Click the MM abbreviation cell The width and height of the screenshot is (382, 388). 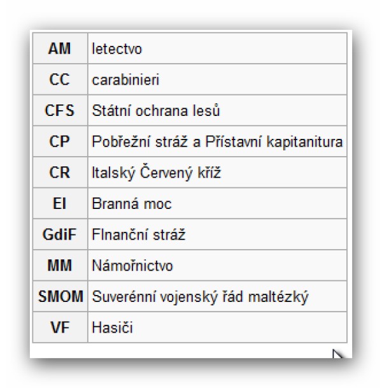pyautogui.click(x=59, y=266)
